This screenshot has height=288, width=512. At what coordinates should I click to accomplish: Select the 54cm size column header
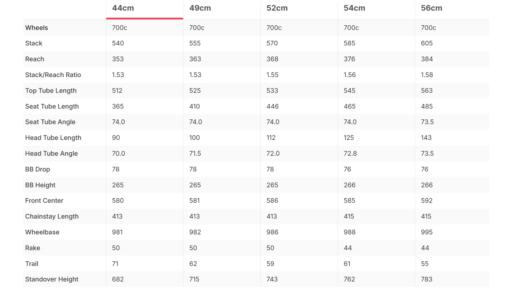[x=354, y=8]
